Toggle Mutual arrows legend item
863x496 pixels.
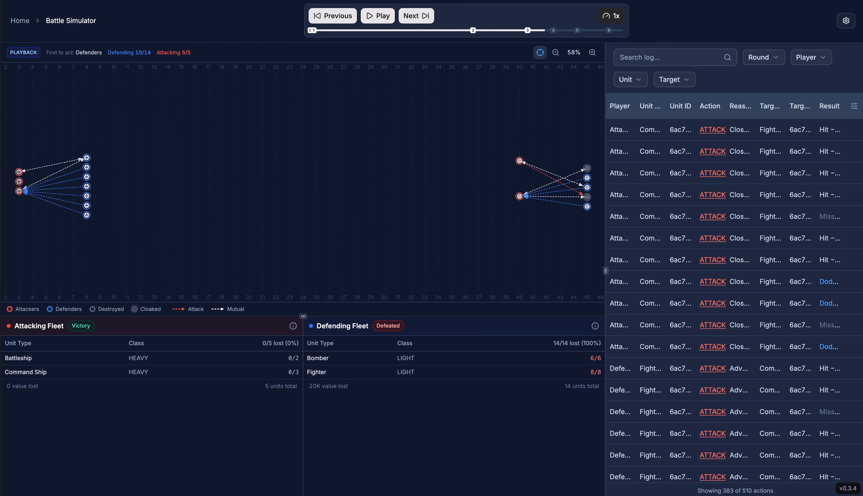click(x=228, y=309)
